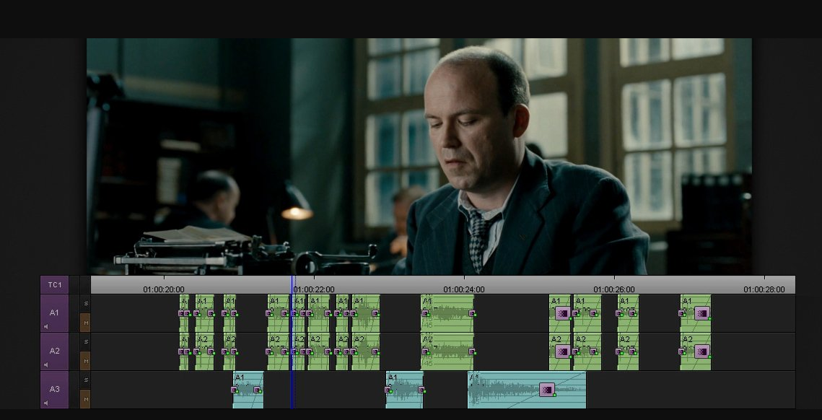Click the speaker icon on the A1 track header
The width and height of the screenshot is (822, 420).
pos(47,327)
